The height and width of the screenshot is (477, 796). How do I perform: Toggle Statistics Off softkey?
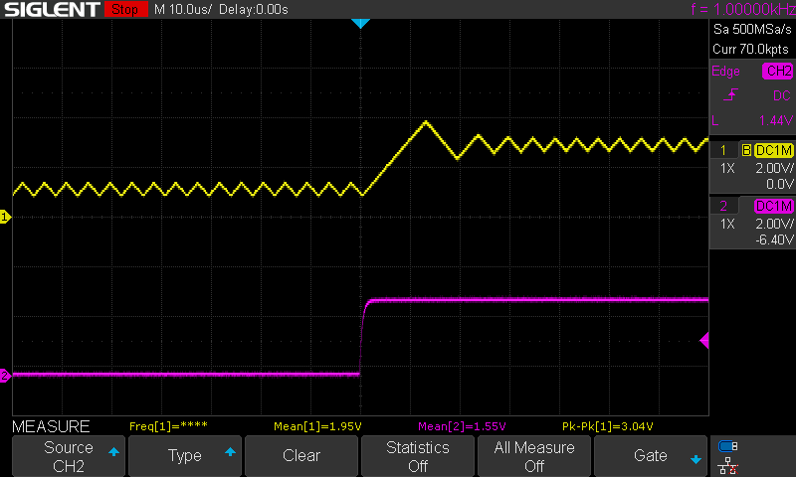click(x=417, y=456)
